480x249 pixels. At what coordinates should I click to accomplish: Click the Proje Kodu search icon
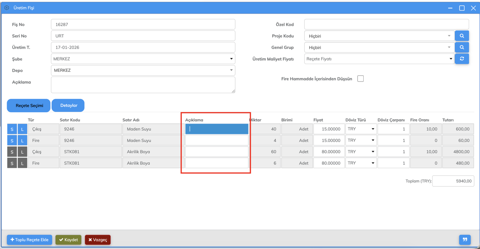[x=462, y=36]
